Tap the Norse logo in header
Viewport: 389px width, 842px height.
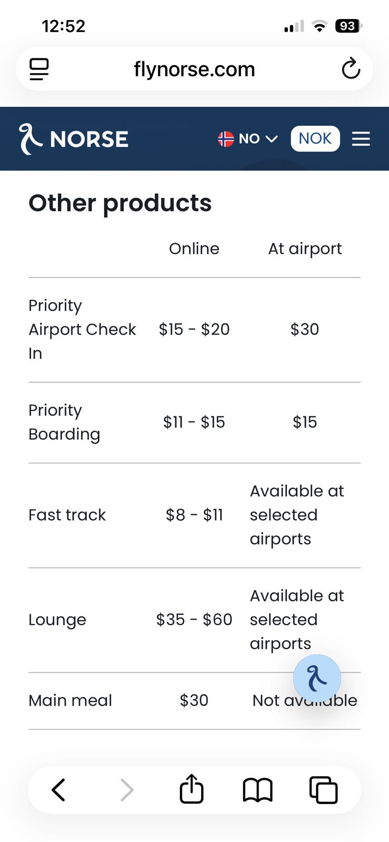tap(74, 139)
